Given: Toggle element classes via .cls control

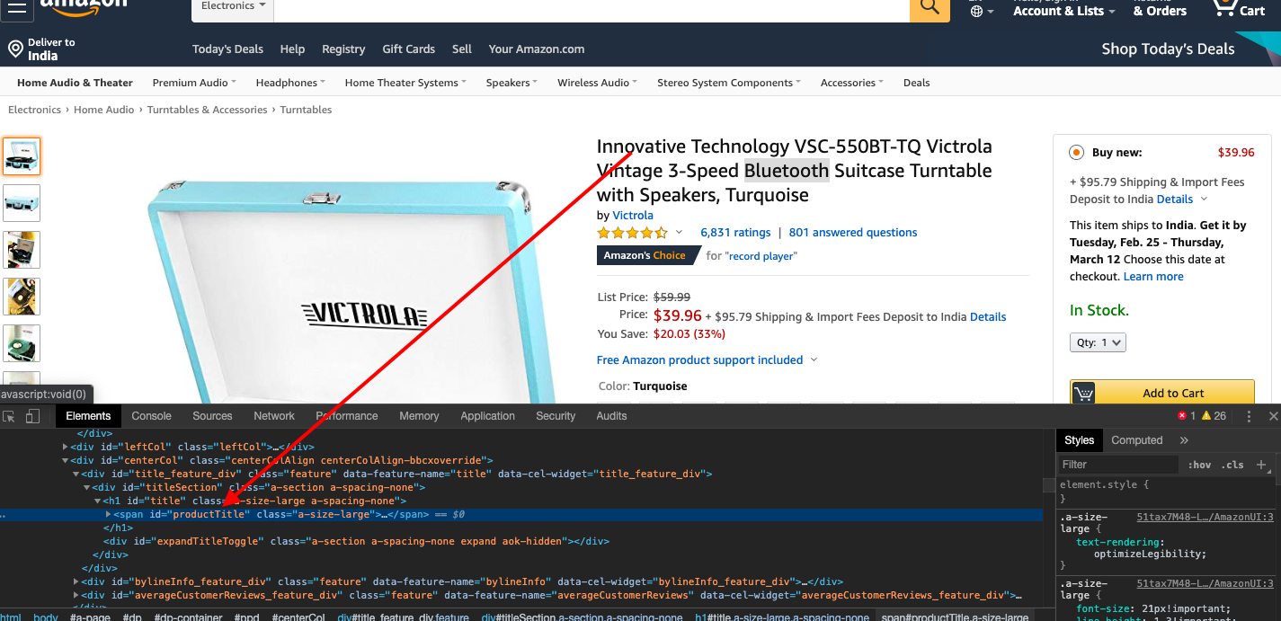Looking at the screenshot, I should (x=1232, y=464).
